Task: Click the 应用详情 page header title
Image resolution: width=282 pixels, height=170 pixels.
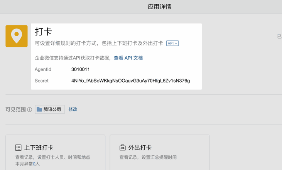Action: 159,7
